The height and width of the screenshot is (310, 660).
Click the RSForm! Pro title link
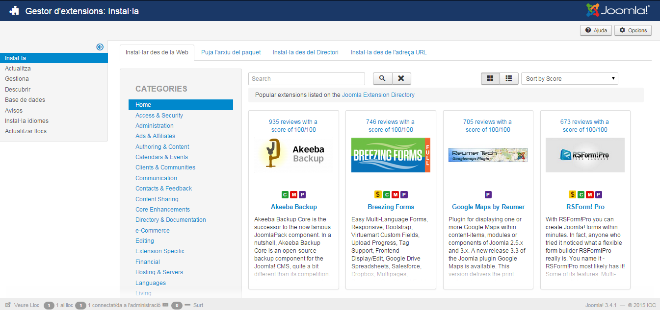[x=585, y=207]
